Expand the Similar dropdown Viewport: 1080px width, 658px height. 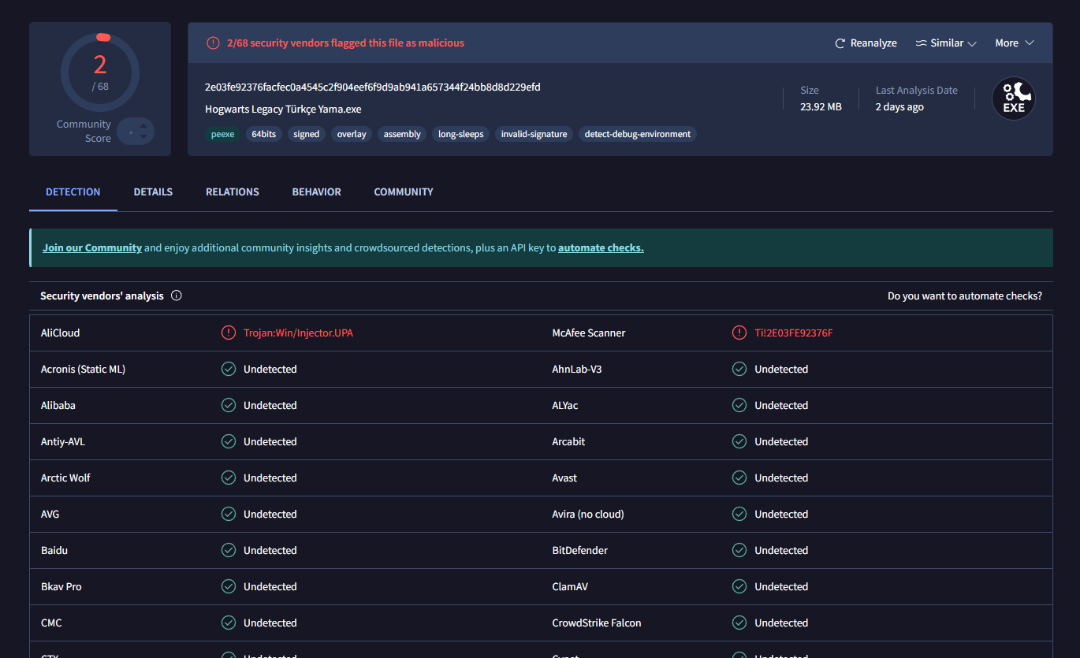[946, 43]
